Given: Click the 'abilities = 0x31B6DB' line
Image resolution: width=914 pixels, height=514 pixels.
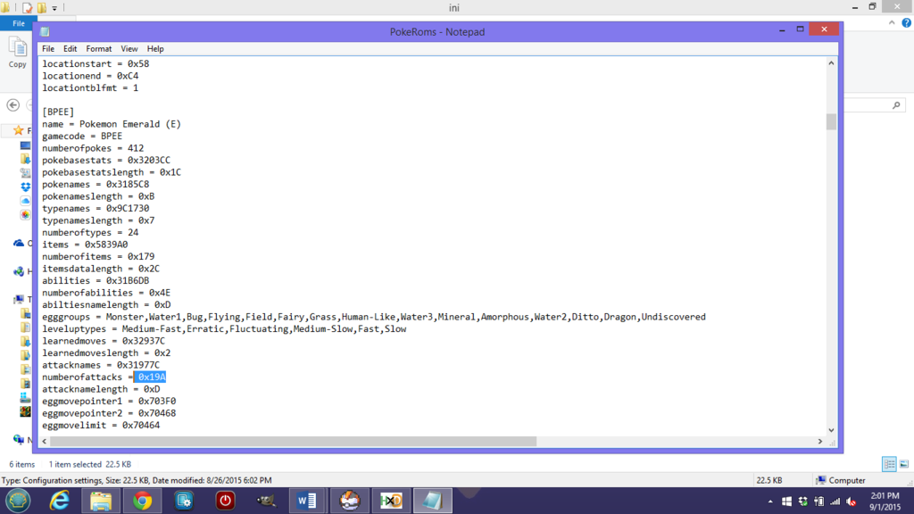Looking at the screenshot, I should (96, 281).
